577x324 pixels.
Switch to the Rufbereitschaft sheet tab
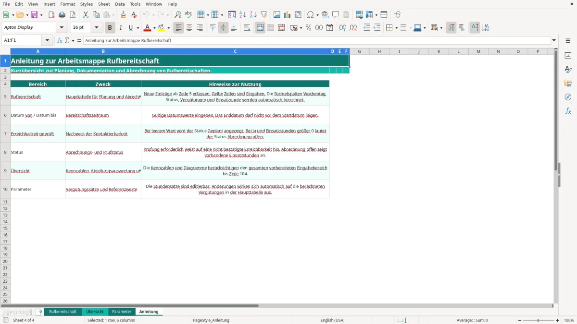click(63, 312)
